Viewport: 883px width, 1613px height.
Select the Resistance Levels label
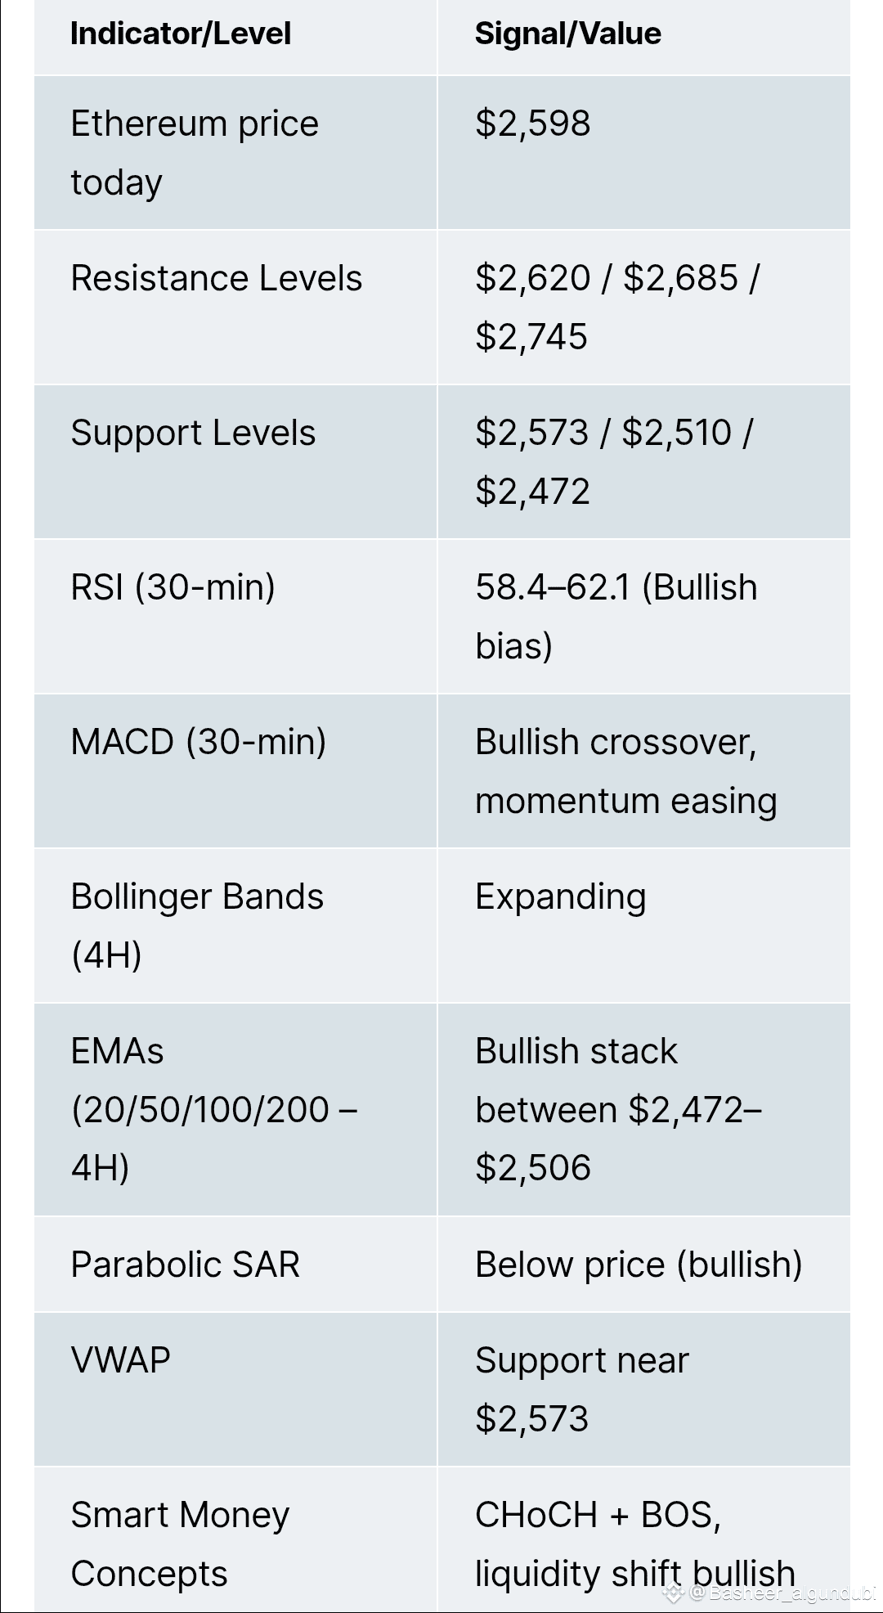pos(216,278)
